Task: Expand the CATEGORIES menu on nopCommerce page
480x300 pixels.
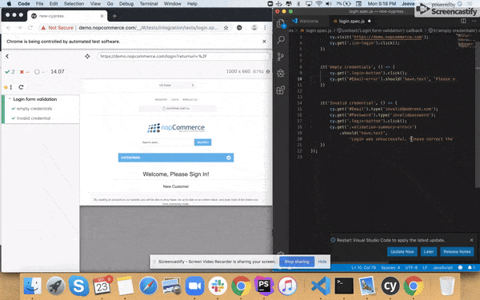Action: [176, 158]
